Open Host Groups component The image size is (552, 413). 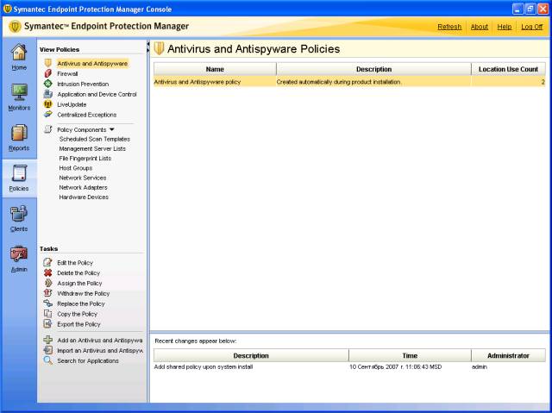(x=75, y=168)
